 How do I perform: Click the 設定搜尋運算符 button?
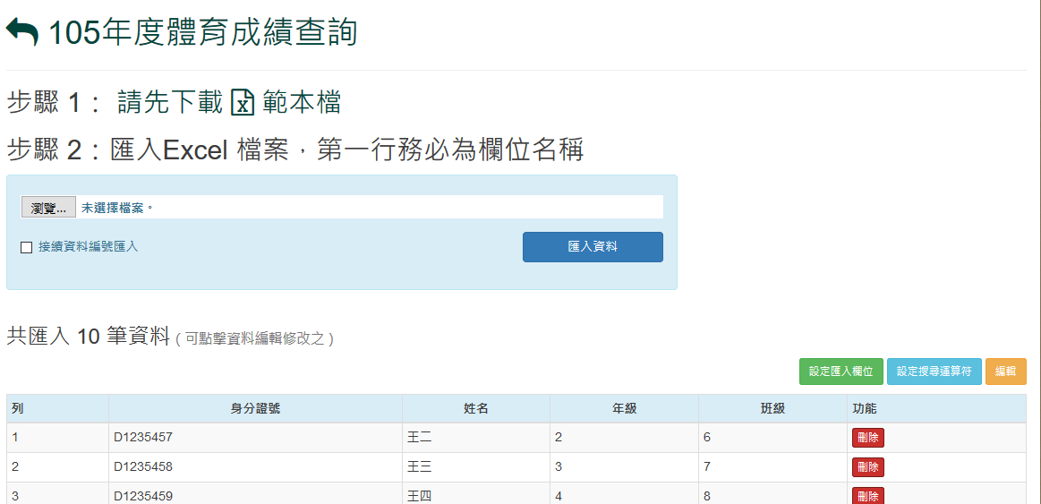pos(934,372)
